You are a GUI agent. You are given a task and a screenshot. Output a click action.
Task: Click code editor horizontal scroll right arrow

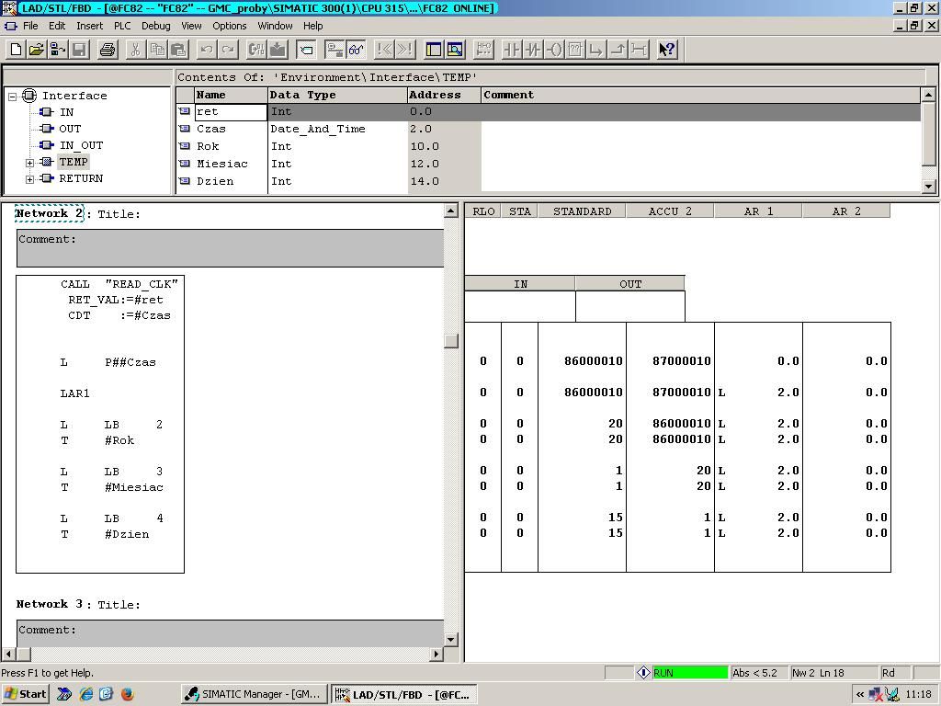(x=436, y=655)
